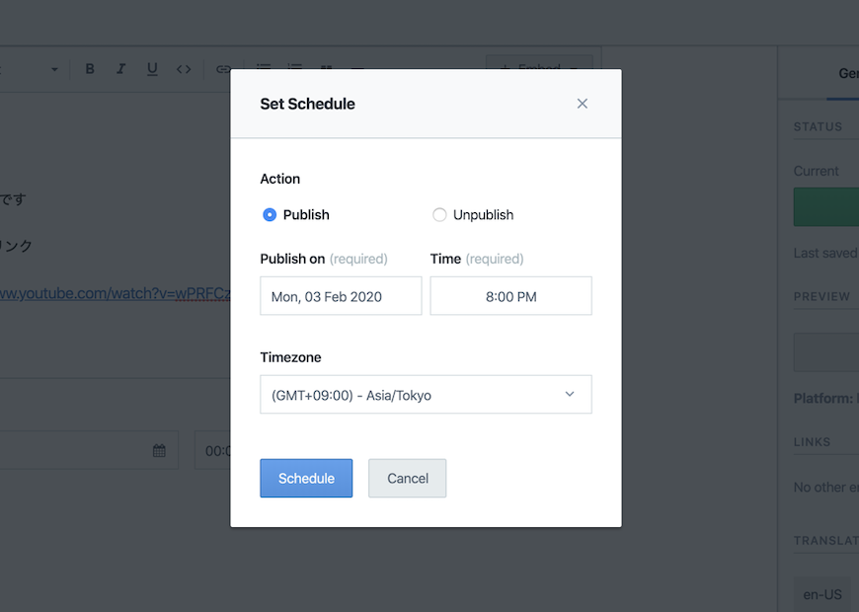859x612 pixels.
Task: Toggle Bold formatting in editor toolbar
Action: pos(90,69)
